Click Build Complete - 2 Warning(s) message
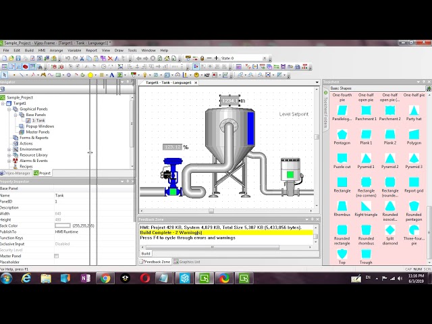 [171, 232]
